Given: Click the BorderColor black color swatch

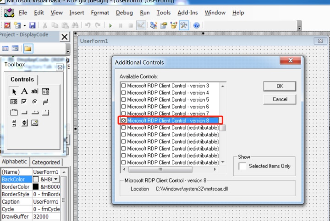Looking at the screenshot, I should pyautogui.click(x=36, y=187).
